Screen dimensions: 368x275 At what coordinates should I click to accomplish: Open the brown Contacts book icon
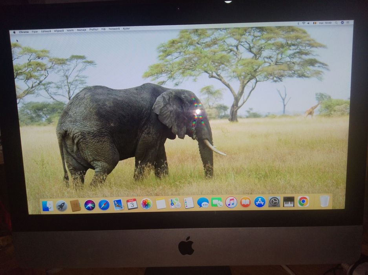75,205
